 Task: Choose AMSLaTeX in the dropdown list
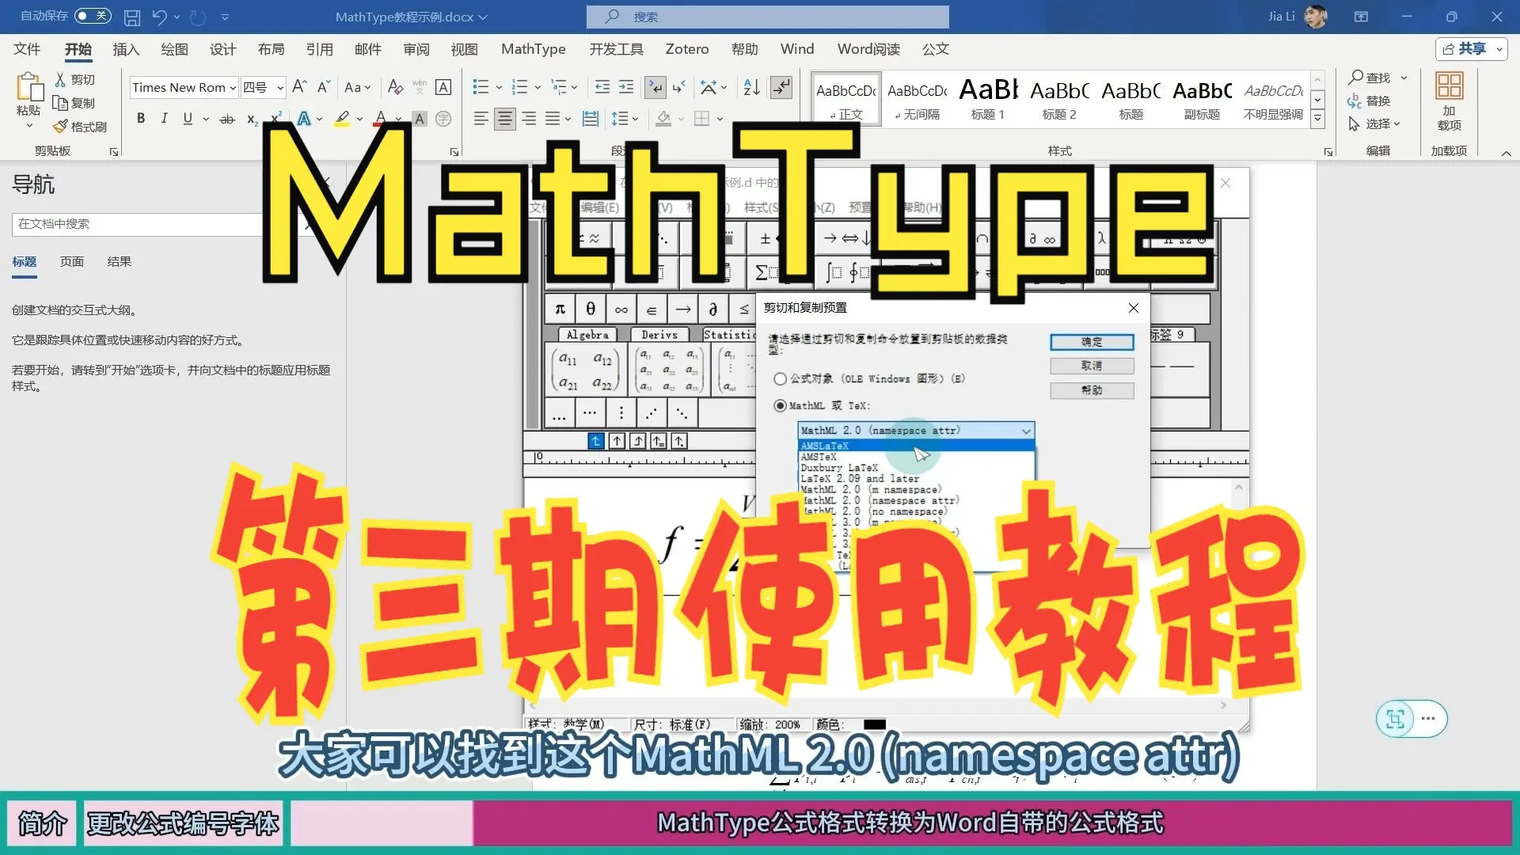pyautogui.click(x=916, y=446)
